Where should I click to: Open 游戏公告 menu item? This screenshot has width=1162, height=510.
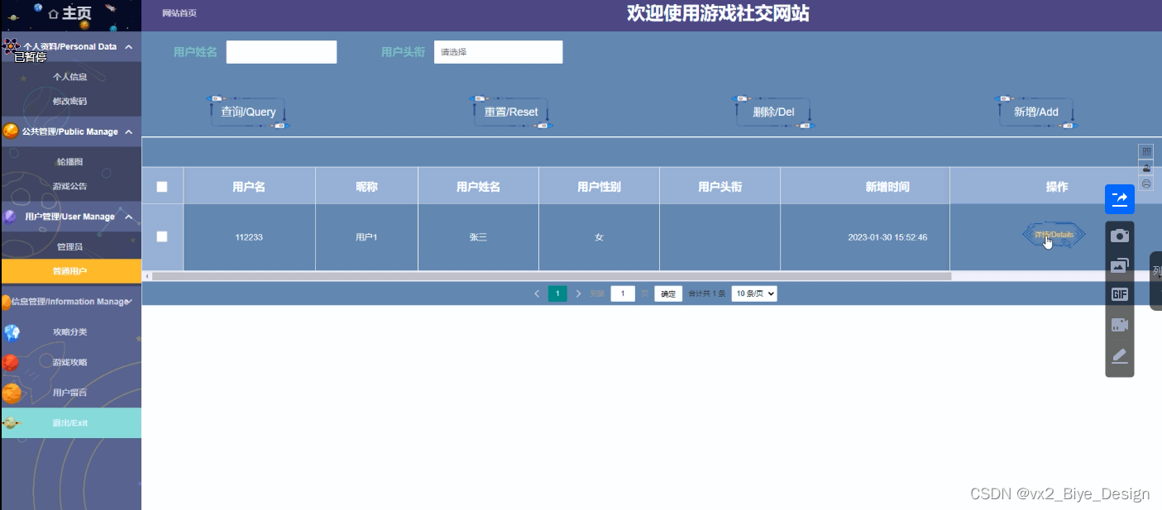(x=70, y=187)
